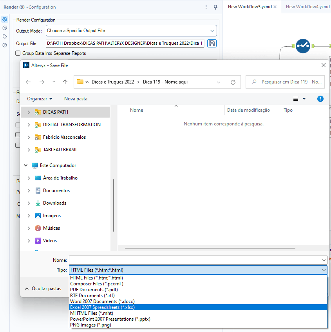This screenshot has height=332, width=331.
Task: Collapse the Tipo file type dropdown
Action: click(324, 270)
